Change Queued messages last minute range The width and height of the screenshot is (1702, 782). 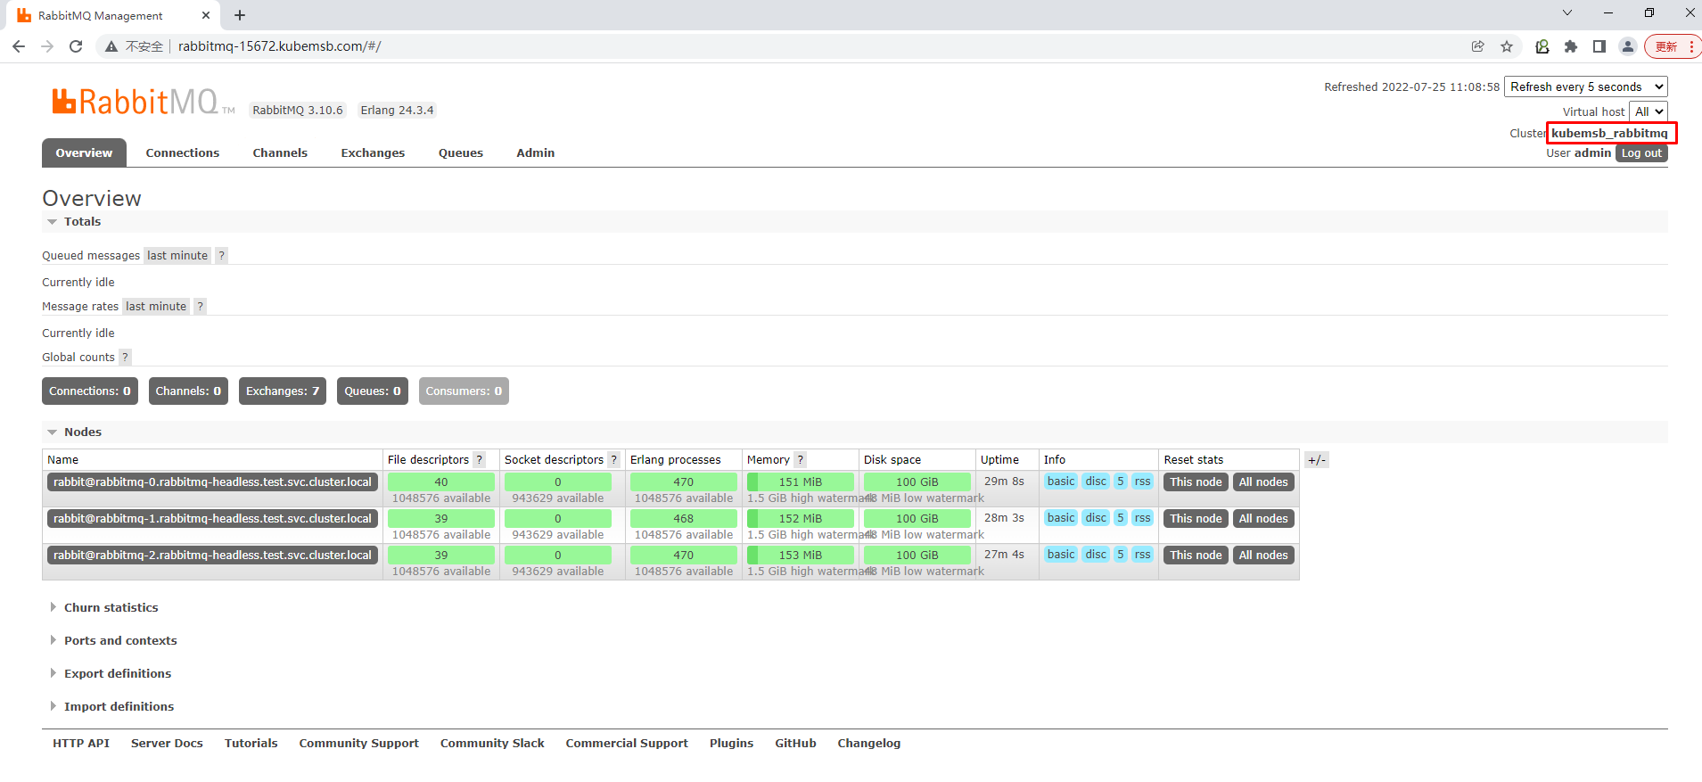(x=177, y=256)
